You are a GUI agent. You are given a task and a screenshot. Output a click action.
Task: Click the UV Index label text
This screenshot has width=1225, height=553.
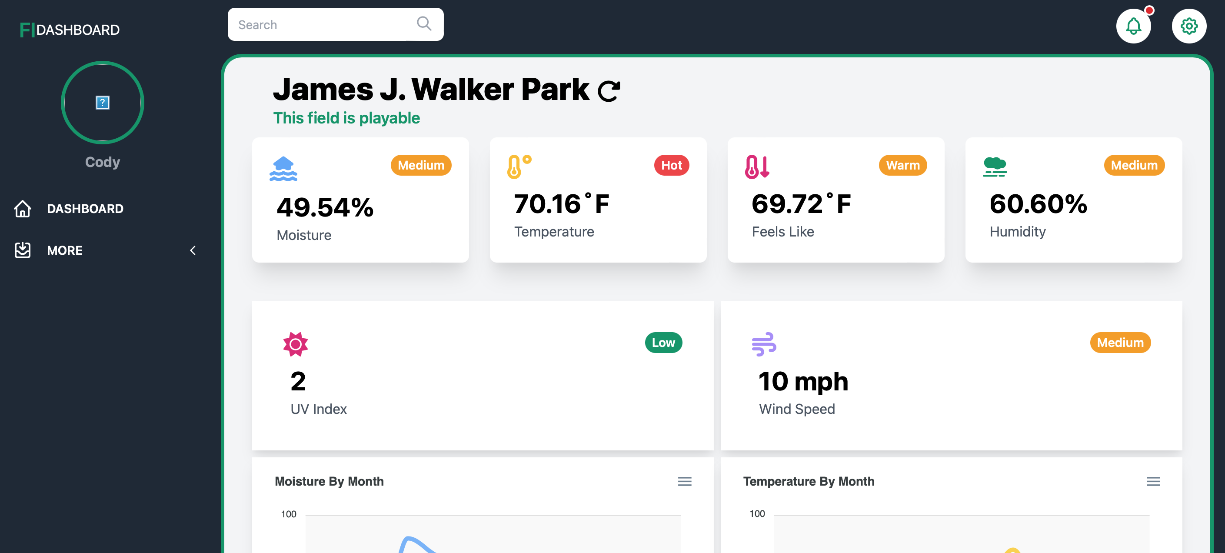319,409
